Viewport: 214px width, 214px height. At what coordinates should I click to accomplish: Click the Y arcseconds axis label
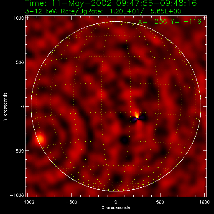click(x=5, y=106)
